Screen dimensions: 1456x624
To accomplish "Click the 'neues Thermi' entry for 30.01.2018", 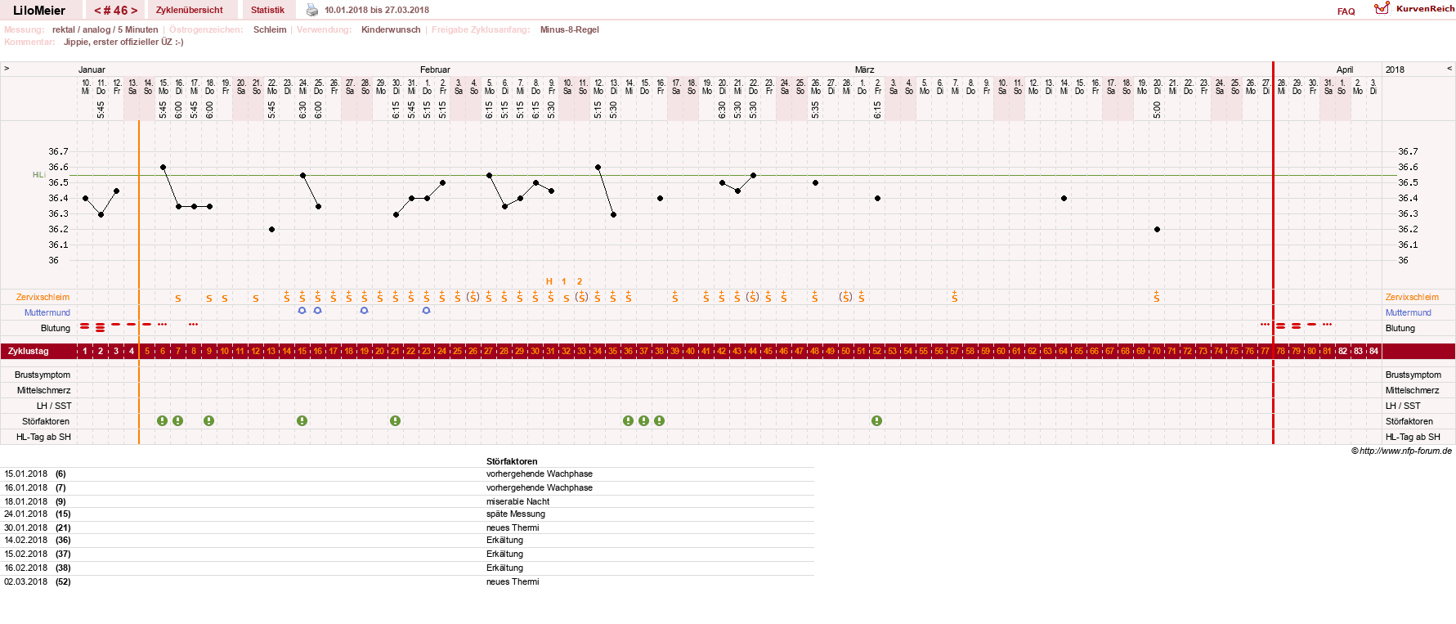I will point(513,527).
